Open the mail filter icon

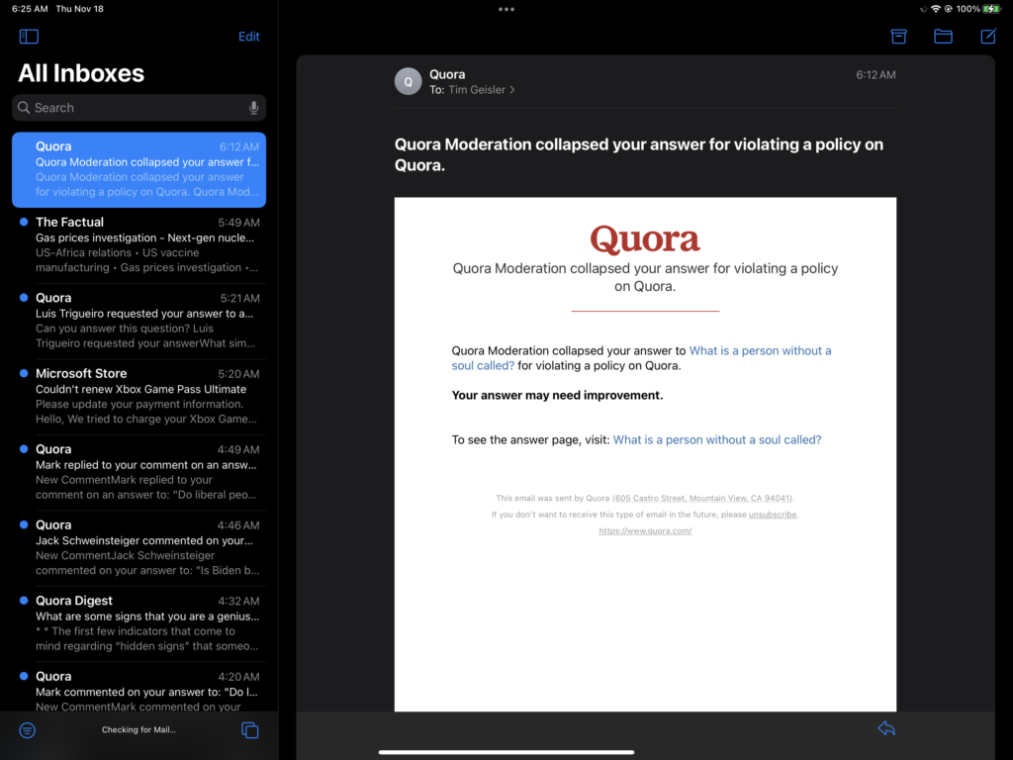coord(27,730)
